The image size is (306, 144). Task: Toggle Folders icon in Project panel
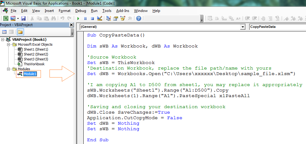pos(20,32)
